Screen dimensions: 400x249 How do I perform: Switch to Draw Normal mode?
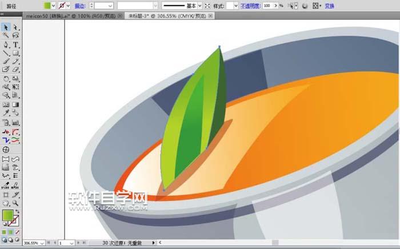pyautogui.click(x=5, y=240)
